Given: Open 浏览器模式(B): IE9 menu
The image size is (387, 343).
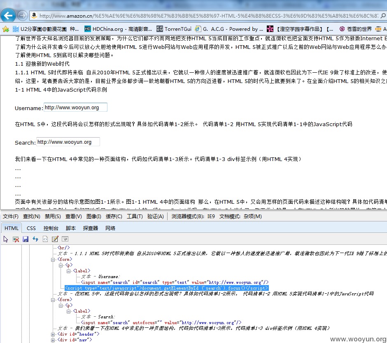Looking at the screenshot, I should coord(193,216).
